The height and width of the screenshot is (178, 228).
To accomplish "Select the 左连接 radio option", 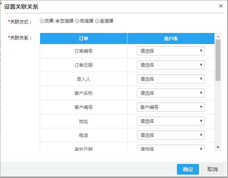I will [x=58, y=21].
